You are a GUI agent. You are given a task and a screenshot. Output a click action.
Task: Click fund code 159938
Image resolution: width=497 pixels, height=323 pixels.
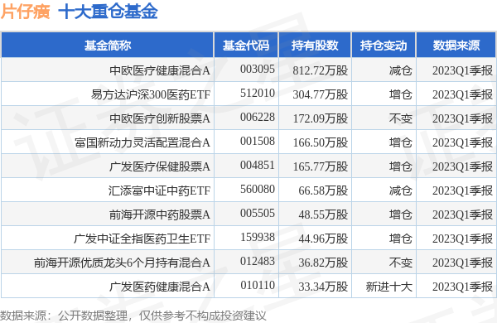coord(258,237)
